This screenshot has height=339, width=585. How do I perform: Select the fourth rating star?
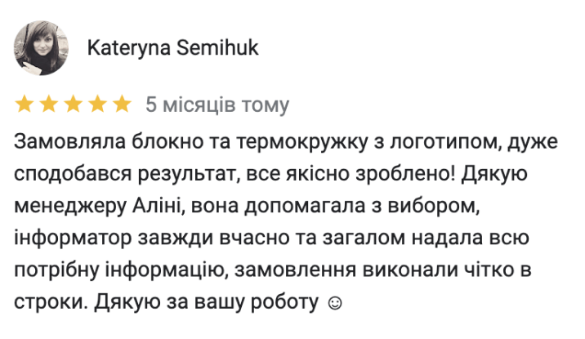click(x=97, y=105)
